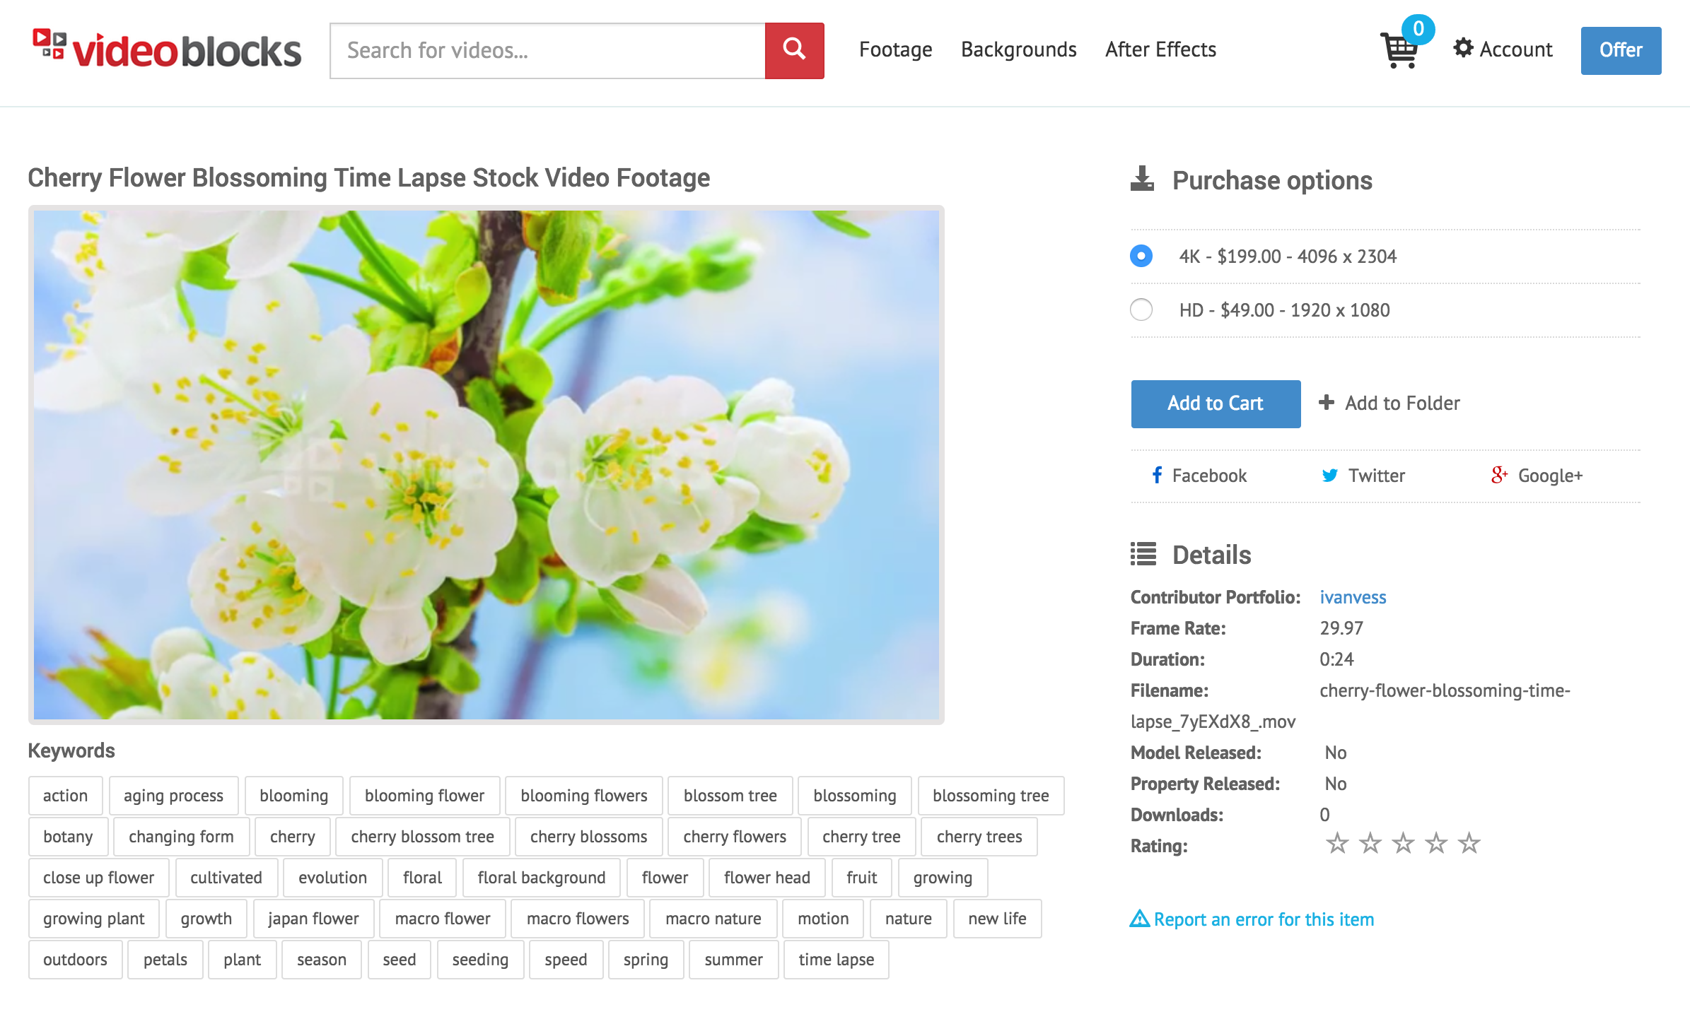Click the red search magnifier button
Image resolution: width=1690 pixels, height=1019 pixels.
[x=794, y=50]
